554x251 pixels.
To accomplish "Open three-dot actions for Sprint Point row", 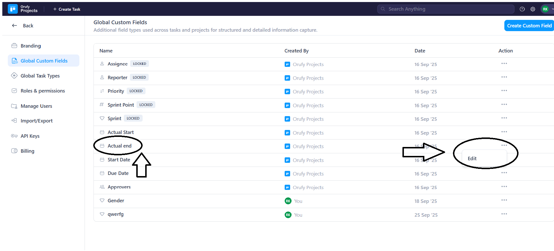I will click(x=504, y=105).
